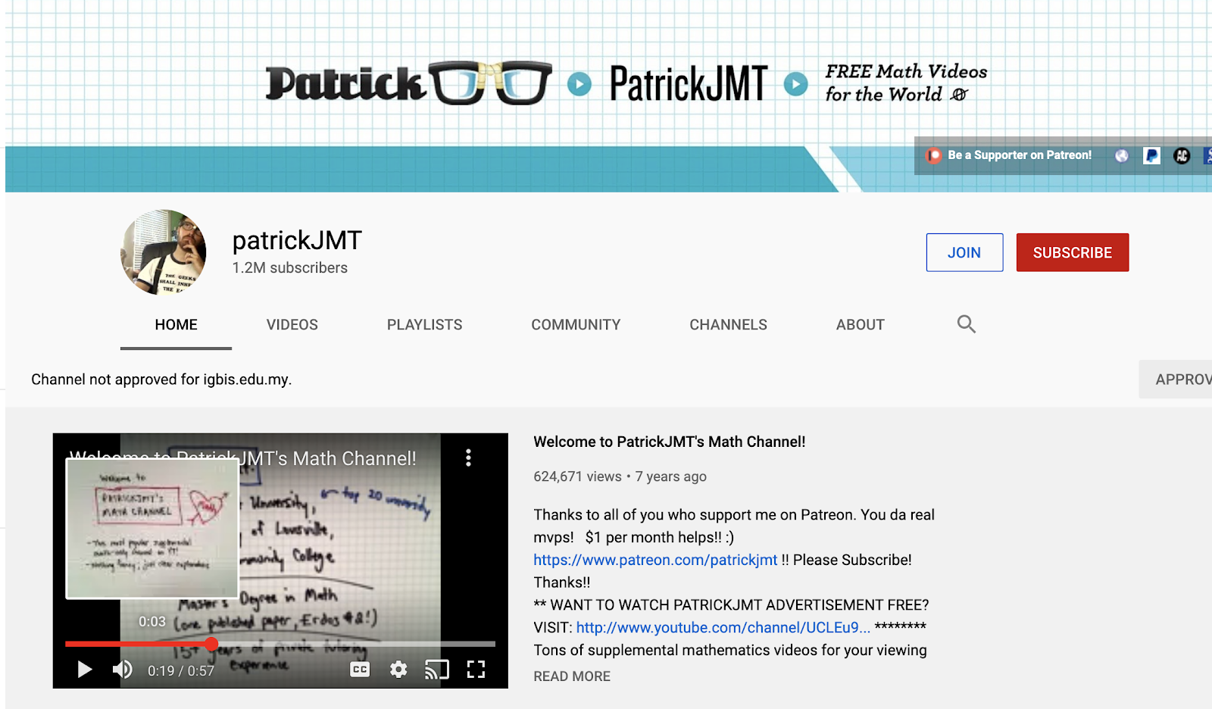This screenshot has width=1212, height=709.
Task: Click the patrickJMT channel avatar
Action: (164, 252)
